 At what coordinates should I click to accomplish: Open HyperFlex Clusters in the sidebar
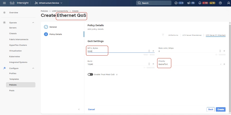pos(18,45)
